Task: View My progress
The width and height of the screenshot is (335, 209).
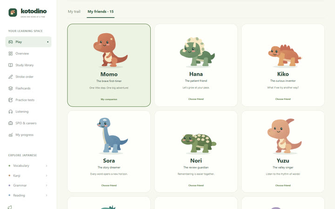Action: (x=28, y=135)
